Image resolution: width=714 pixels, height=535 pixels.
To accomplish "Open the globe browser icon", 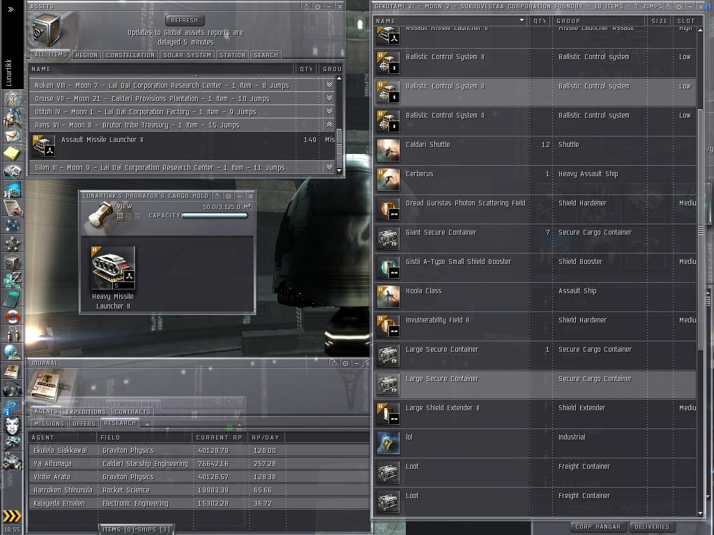I will click(x=13, y=352).
